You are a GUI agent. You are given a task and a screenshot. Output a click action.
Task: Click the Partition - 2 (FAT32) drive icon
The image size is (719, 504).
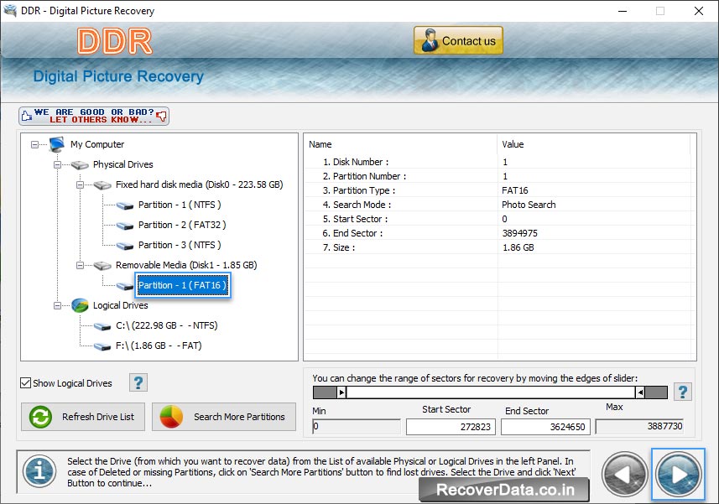[x=125, y=226]
